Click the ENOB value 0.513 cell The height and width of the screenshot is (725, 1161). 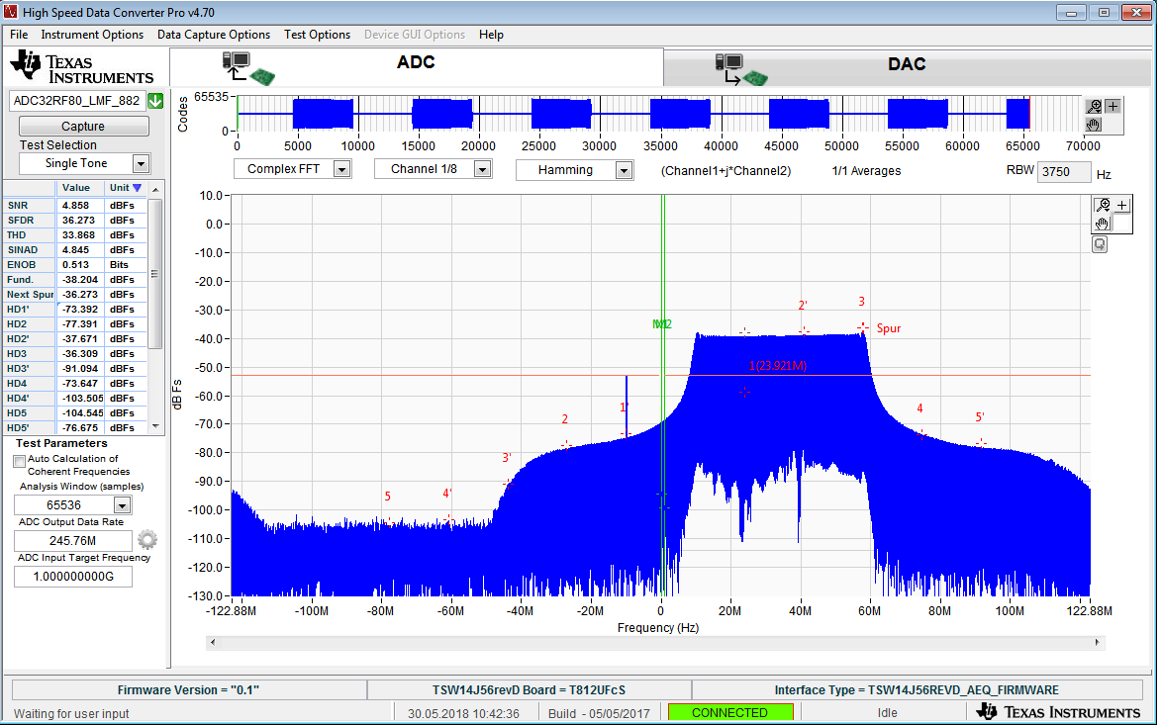click(x=80, y=265)
